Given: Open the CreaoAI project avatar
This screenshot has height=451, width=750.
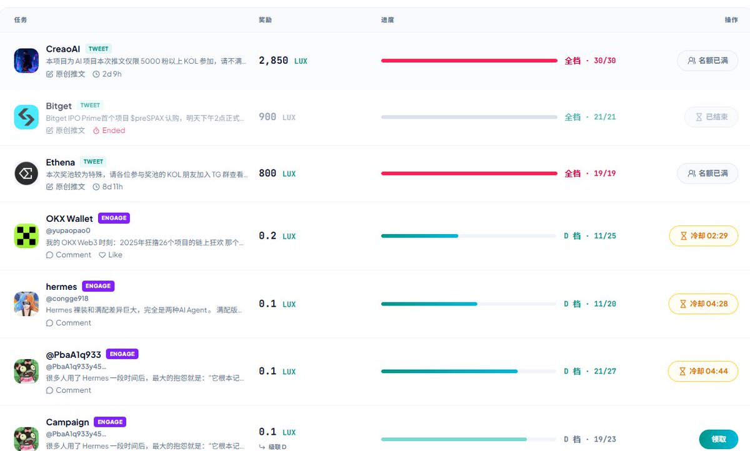Looking at the screenshot, I should (26, 61).
